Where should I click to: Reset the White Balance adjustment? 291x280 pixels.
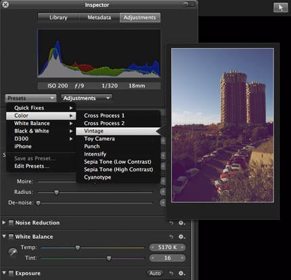[171, 237]
